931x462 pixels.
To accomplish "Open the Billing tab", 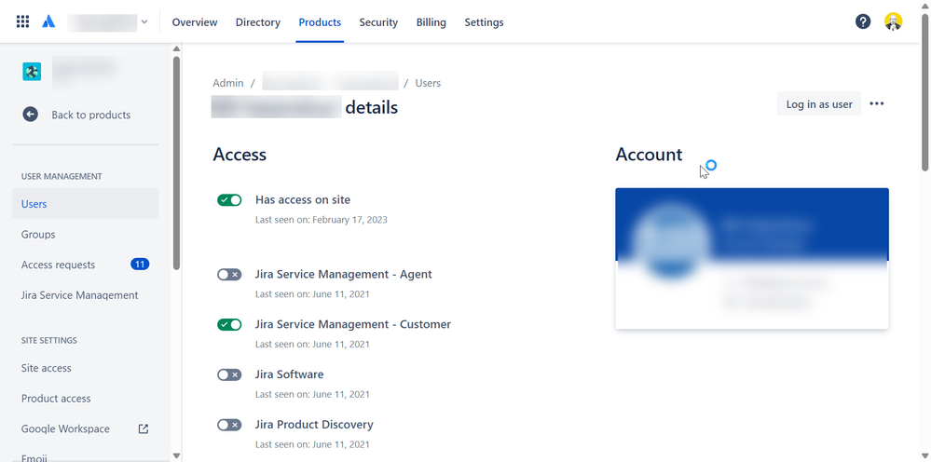I will 431,22.
